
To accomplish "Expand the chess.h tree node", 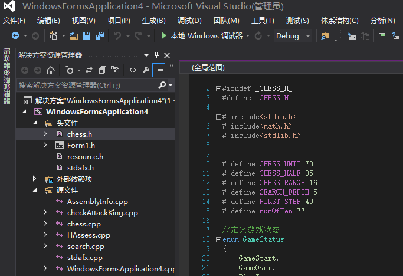I will click(45, 134).
